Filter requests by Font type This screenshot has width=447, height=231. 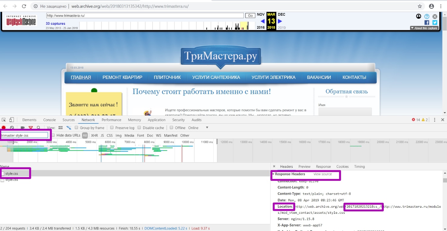pyautogui.click(x=141, y=135)
